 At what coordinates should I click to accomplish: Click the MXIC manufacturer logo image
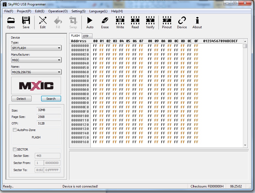coord(36,86)
